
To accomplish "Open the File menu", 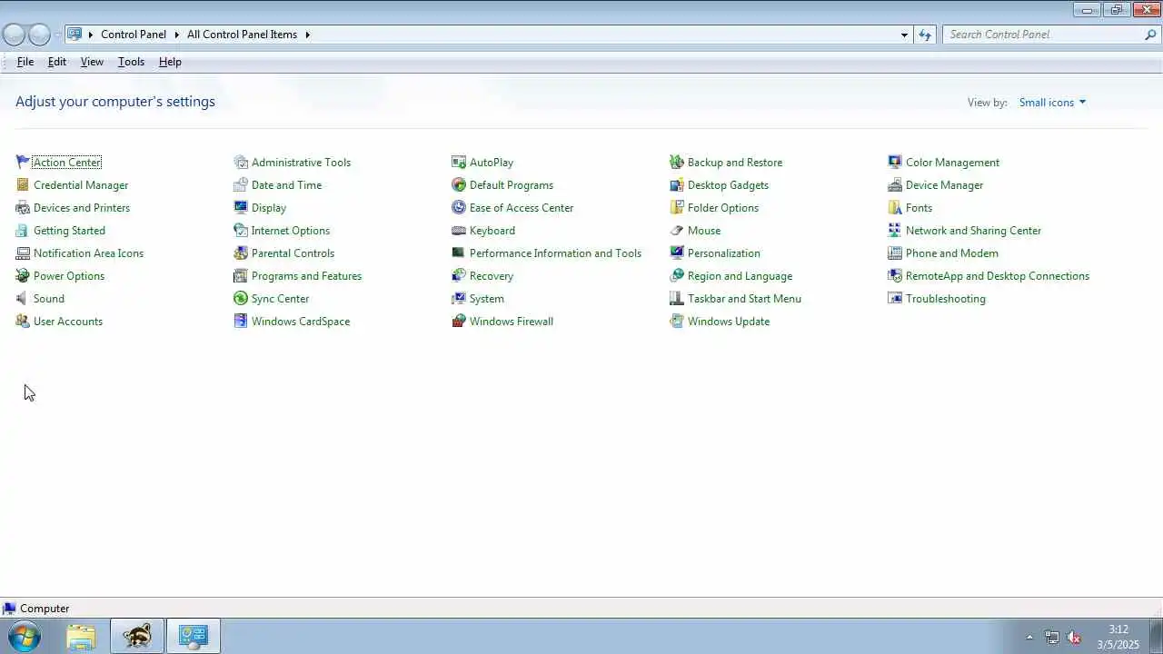I will point(25,62).
